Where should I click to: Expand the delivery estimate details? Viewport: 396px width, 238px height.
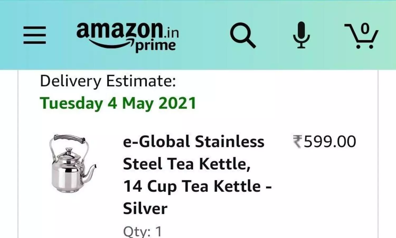(108, 81)
